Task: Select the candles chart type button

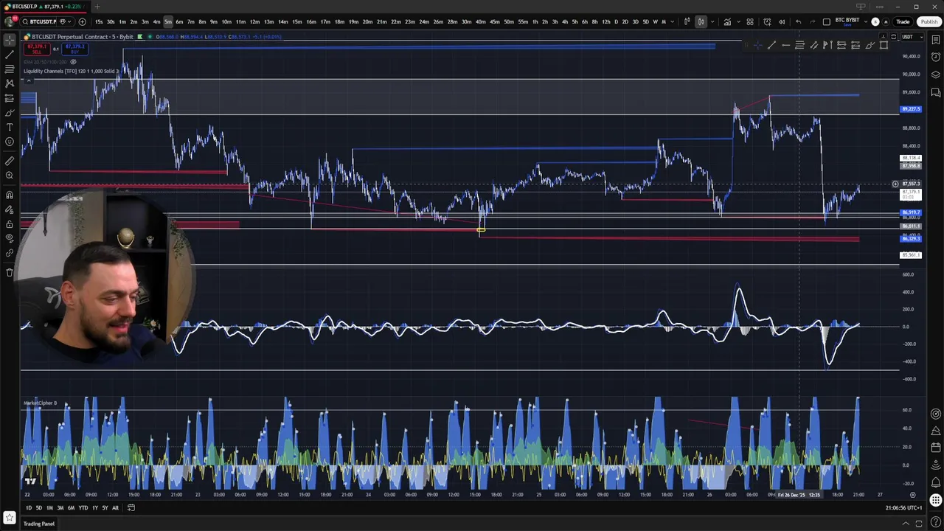Action: click(x=701, y=21)
